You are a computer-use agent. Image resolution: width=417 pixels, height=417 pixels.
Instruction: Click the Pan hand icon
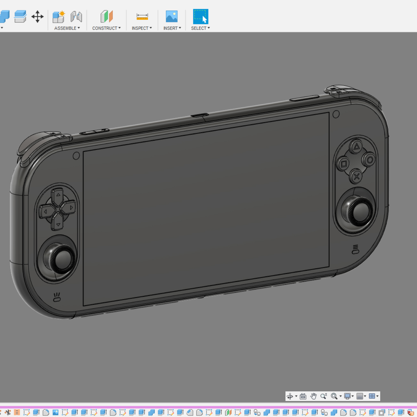(x=313, y=396)
